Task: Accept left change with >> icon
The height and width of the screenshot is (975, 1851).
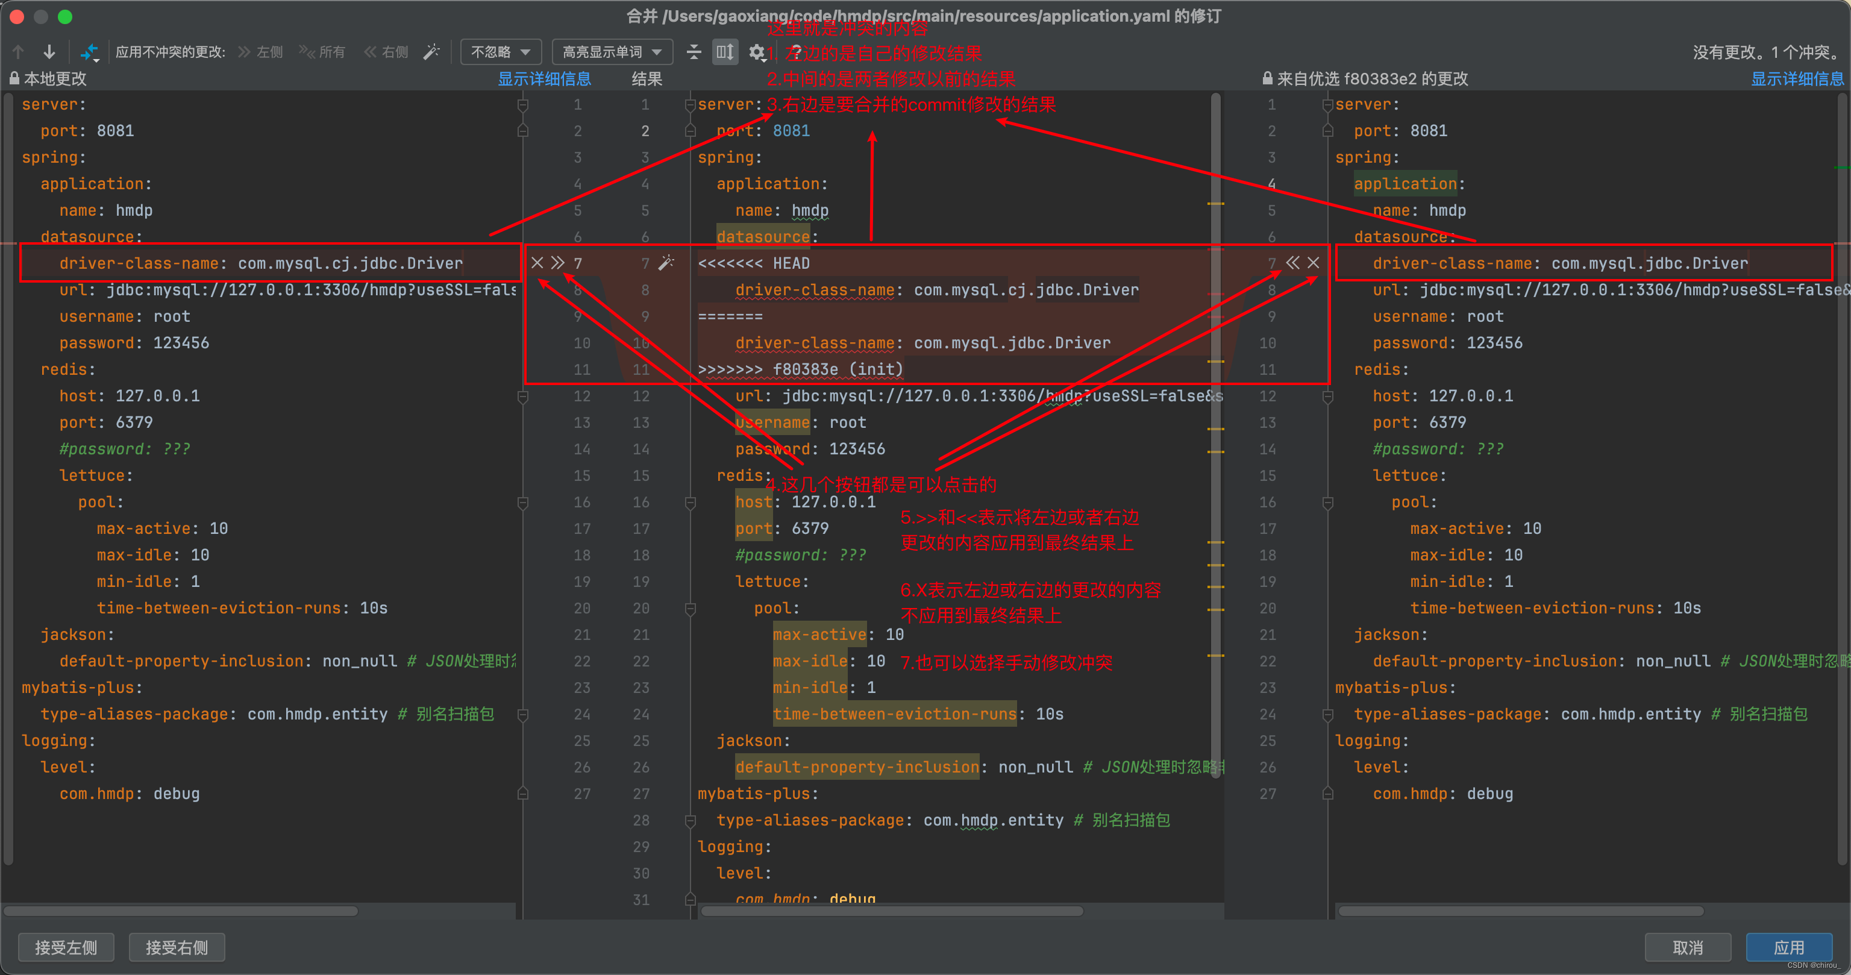Action: coord(557,263)
